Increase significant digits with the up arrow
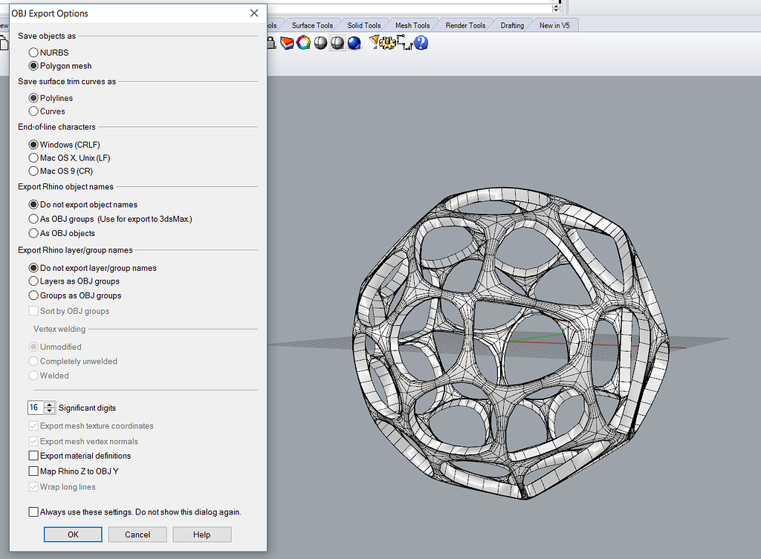The width and height of the screenshot is (761, 559). 50,405
